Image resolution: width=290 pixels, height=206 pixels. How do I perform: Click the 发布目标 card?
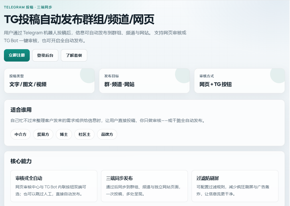point(144,81)
